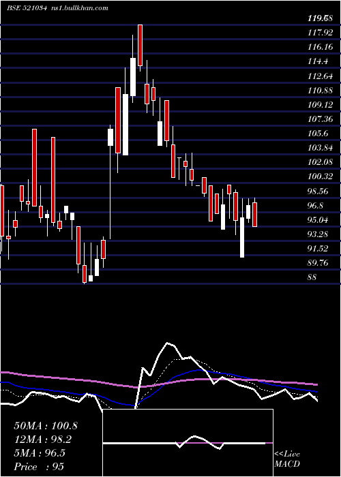Select the 107.36 price axis label
Viewport: 341px width, 477px height.
tap(320, 119)
